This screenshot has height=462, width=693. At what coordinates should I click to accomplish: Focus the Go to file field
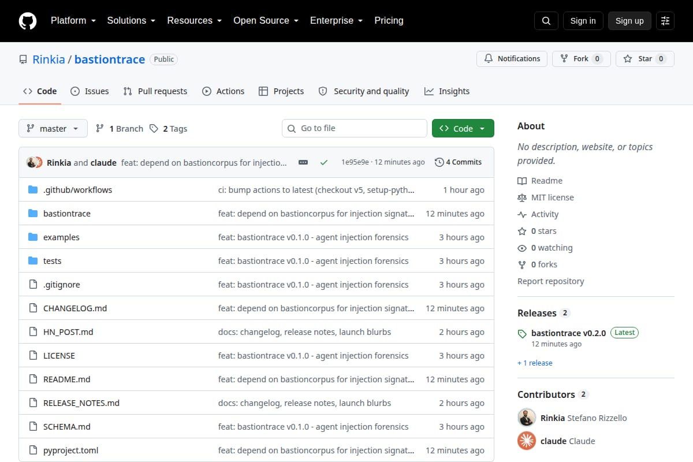pos(355,128)
